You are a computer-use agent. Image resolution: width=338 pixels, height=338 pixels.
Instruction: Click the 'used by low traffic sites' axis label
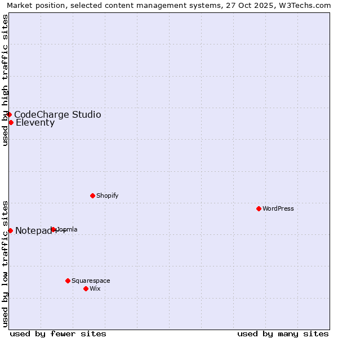5,263
